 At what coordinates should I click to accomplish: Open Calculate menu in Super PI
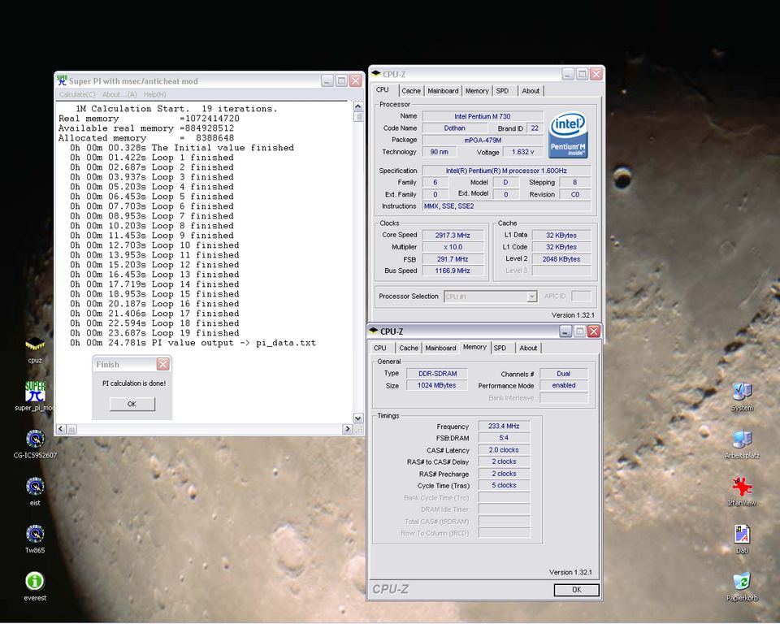coord(77,94)
